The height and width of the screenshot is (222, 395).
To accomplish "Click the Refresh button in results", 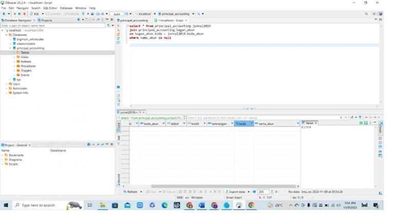I will [130, 192].
